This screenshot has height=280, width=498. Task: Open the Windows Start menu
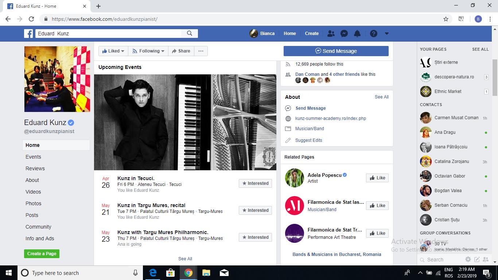coord(8,273)
